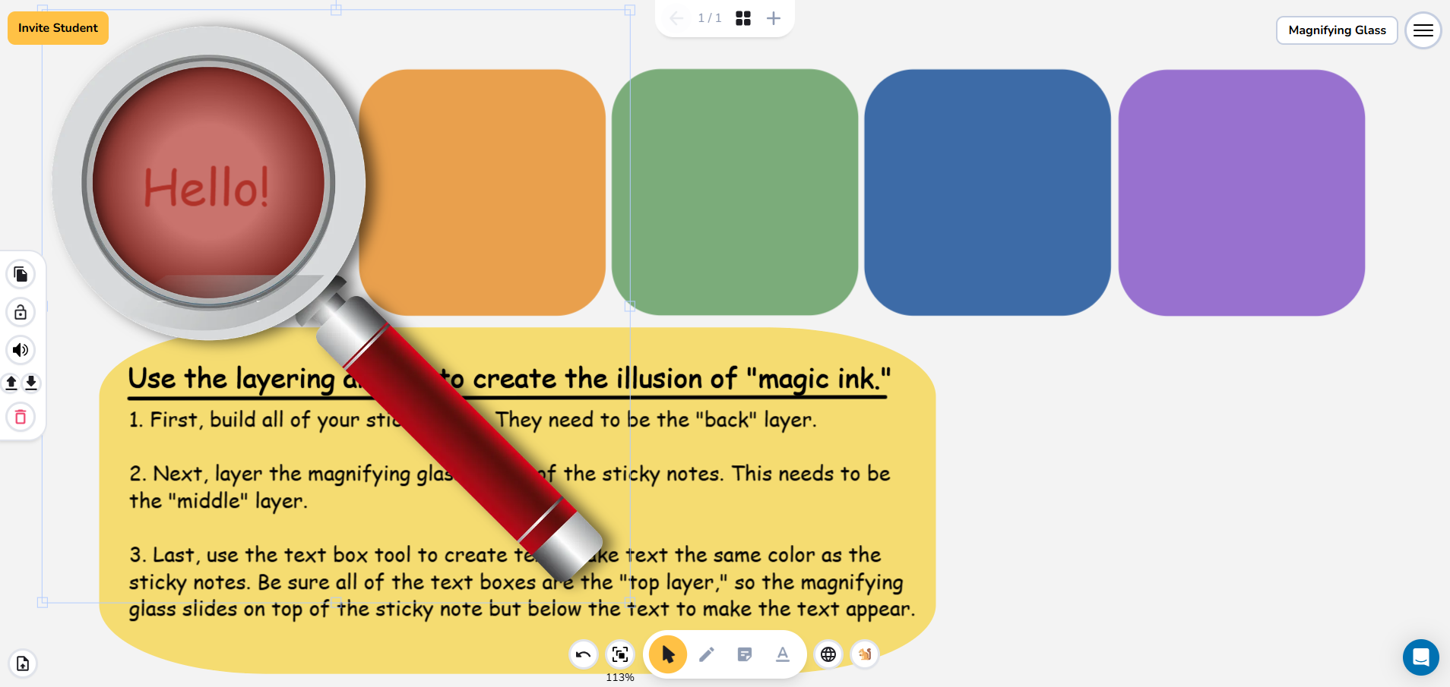Select the pointer tool
This screenshot has height=687, width=1450.
[668, 654]
